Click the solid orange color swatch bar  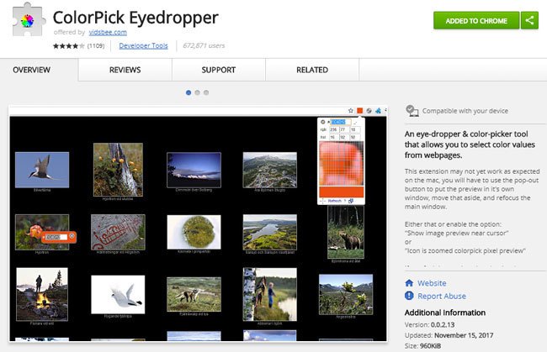(x=342, y=192)
